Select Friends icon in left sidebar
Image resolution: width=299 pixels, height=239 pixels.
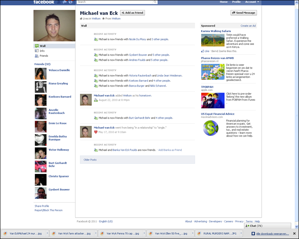pyautogui.click(x=37, y=56)
